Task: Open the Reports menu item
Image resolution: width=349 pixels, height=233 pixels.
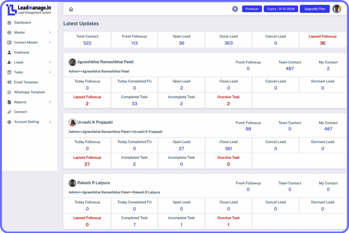Action: (x=20, y=102)
